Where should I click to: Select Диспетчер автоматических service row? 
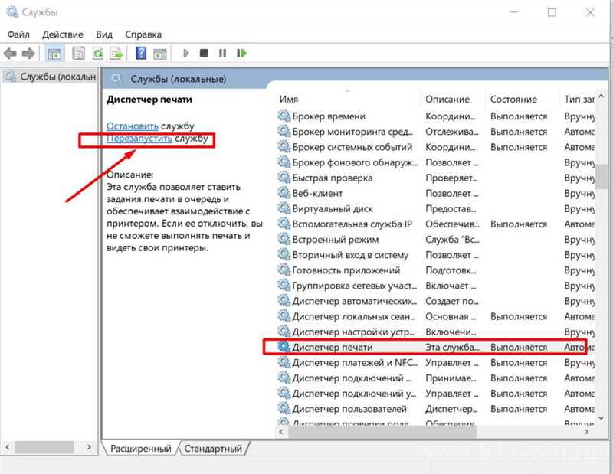coord(435,301)
